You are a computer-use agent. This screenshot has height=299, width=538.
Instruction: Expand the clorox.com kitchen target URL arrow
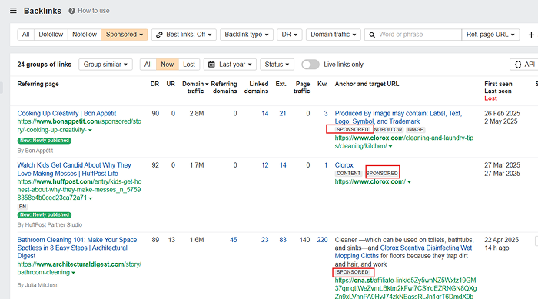pyautogui.click(x=390, y=147)
